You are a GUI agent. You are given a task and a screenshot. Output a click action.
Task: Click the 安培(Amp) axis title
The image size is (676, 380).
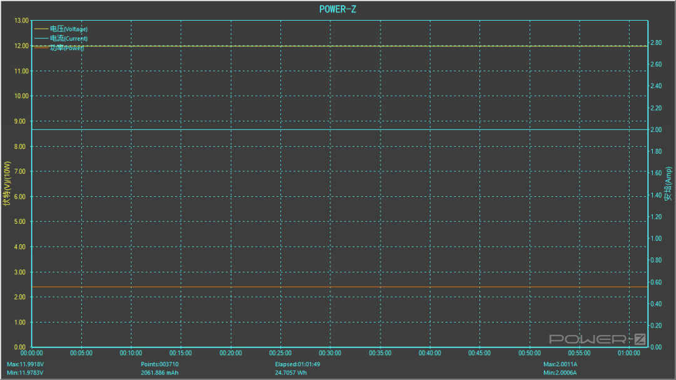point(668,184)
